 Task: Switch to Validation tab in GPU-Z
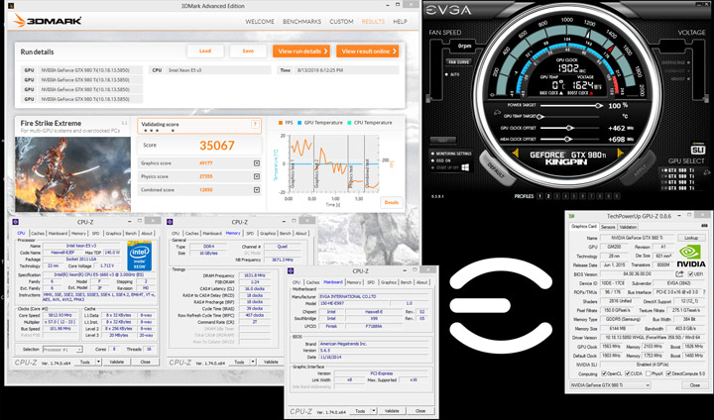[x=628, y=227]
